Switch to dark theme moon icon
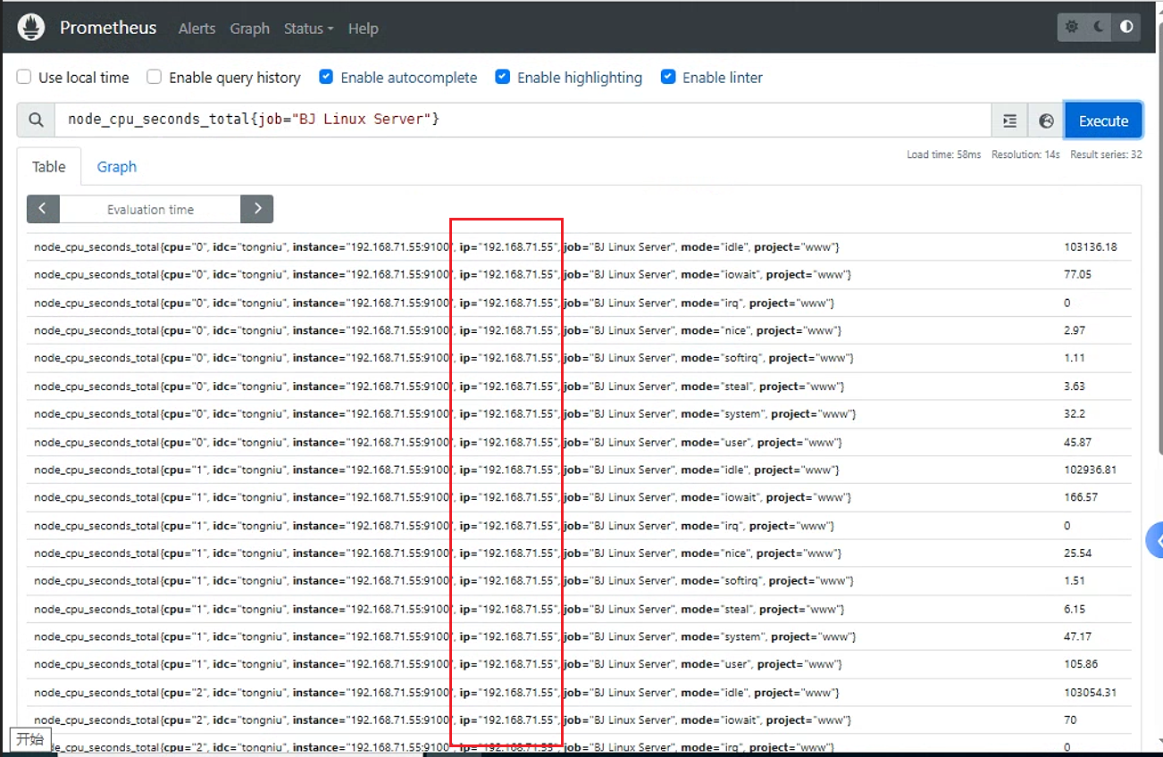1163x757 pixels. pos(1100,27)
